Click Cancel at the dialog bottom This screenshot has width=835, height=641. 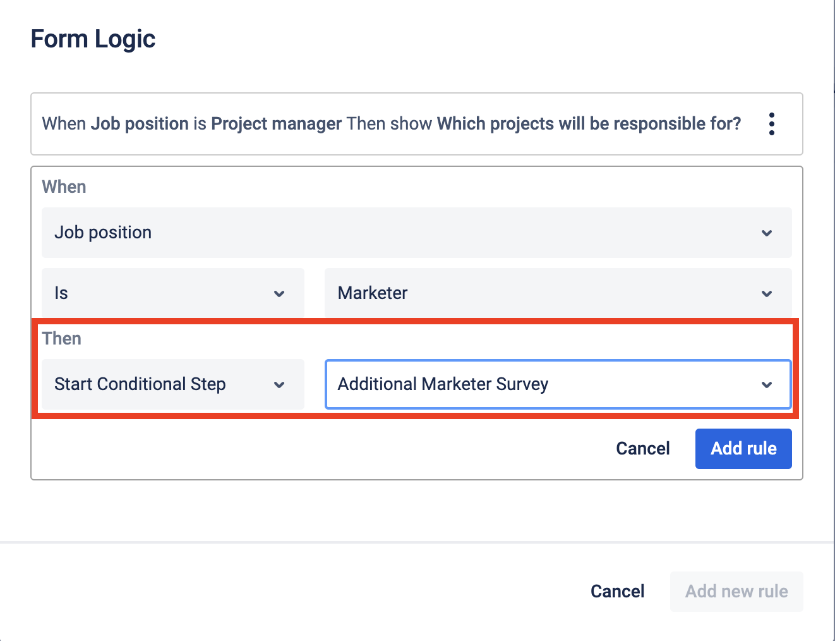[617, 592]
